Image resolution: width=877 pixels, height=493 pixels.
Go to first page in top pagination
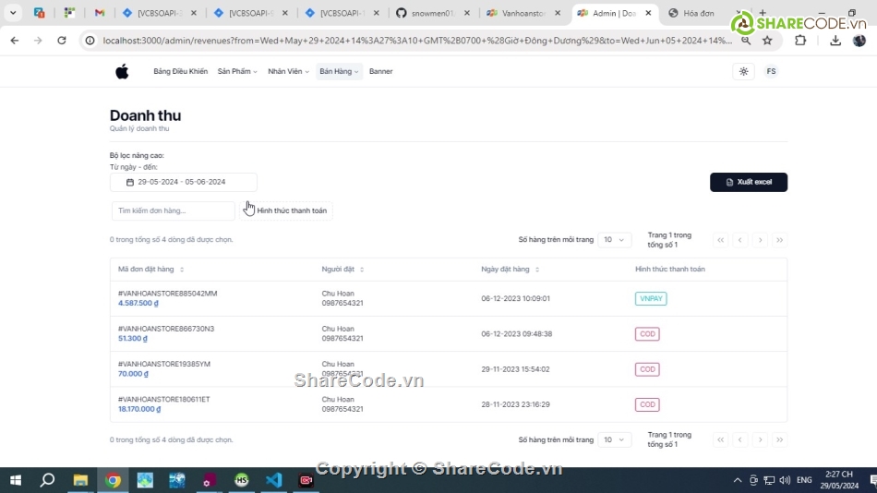[720, 240]
